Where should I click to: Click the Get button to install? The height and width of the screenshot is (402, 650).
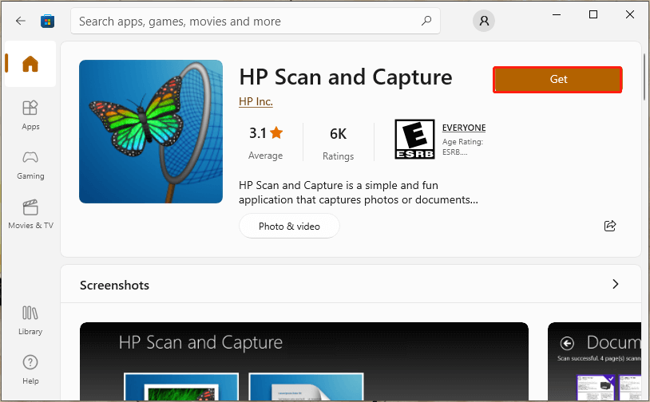coord(557,80)
